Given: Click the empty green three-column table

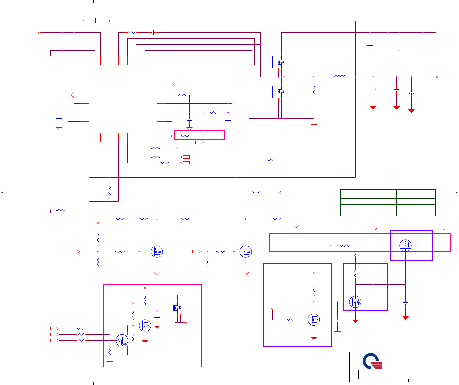Looking at the screenshot, I should click(388, 203).
